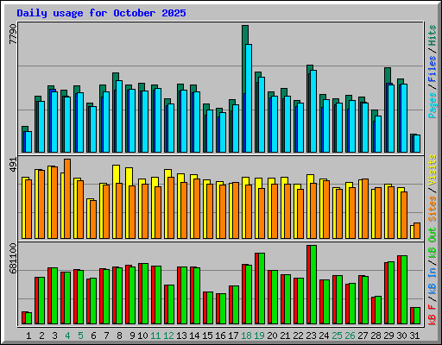
Task: Click the green kB bar for day 16
Action: pos(223,309)
